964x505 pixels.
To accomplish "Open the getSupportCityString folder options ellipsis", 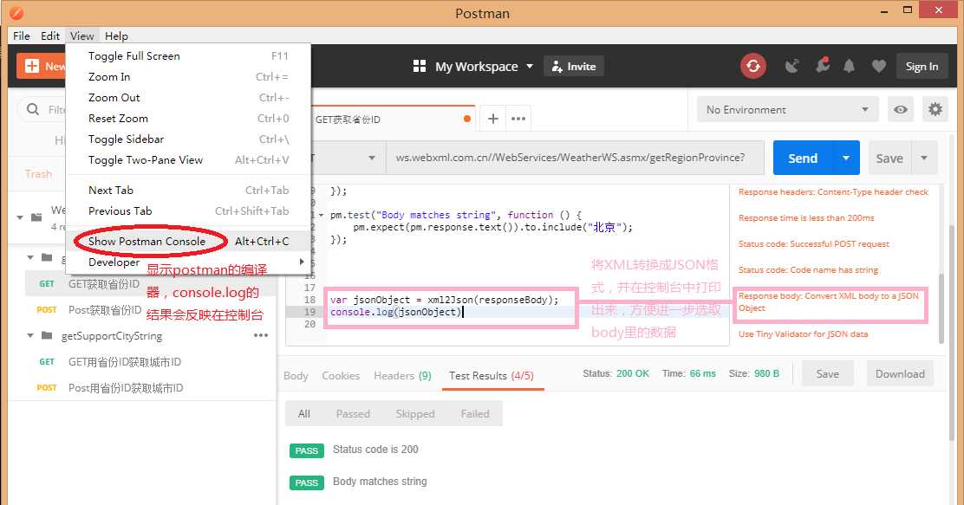I will coord(261,335).
